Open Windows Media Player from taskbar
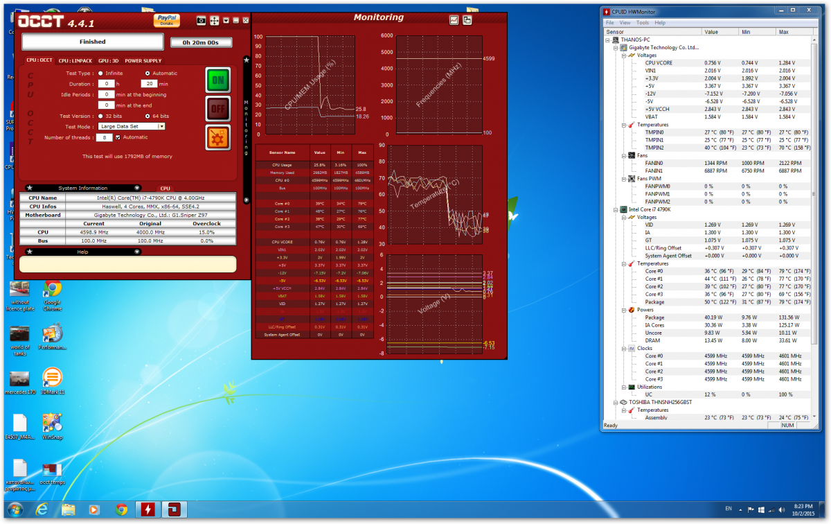 click(95, 510)
